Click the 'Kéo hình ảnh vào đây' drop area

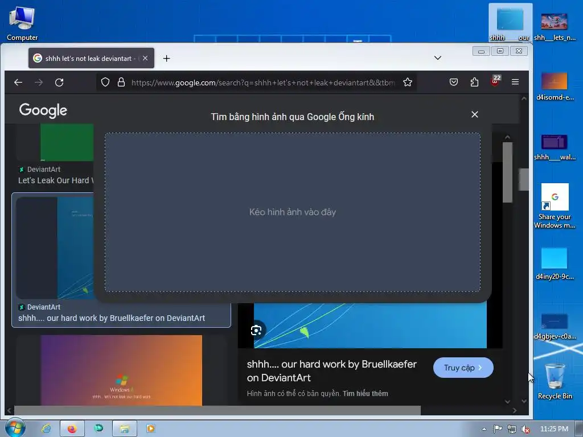tap(293, 212)
